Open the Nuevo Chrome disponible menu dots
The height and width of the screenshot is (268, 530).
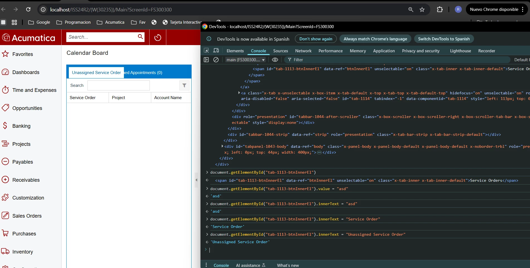click(523, 9)
